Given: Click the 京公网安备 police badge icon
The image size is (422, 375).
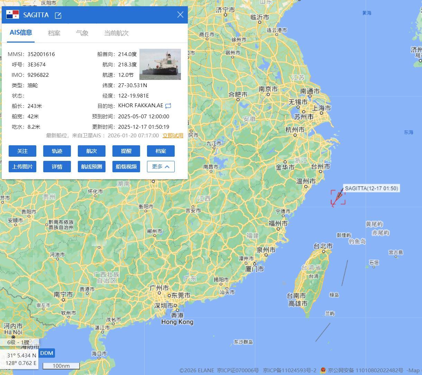Looking at the screenshot, I should tap(323, 370).
